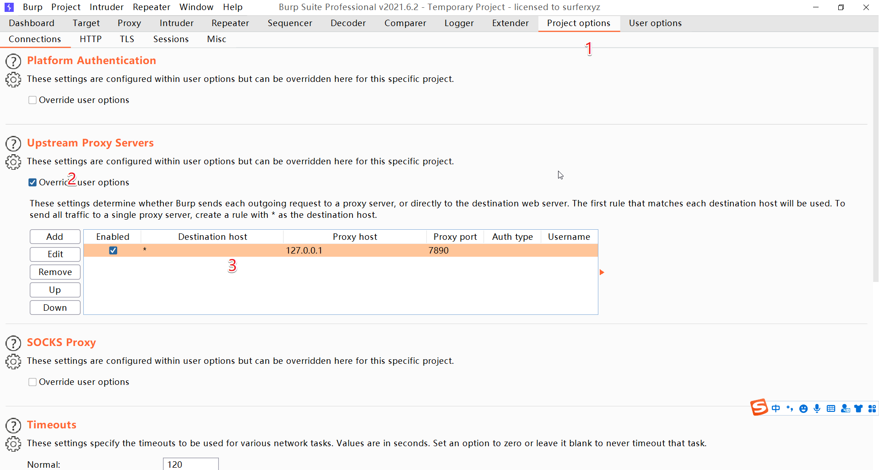Uncheck Upstream Proxy override user options
The width and height of the screenshot is (879, 470).
[33, 183]
